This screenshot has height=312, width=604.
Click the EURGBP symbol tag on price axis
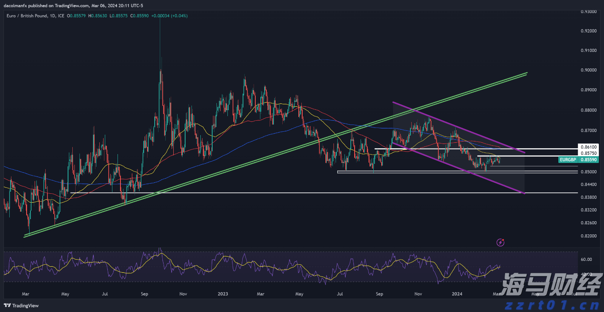pos(568,160)
